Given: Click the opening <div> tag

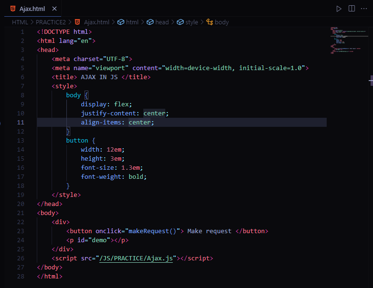Looking at the screenshot, I should click(61, 222).
